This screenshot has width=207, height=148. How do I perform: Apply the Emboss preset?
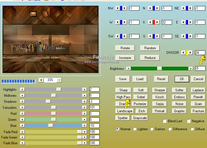click(179, 97)
